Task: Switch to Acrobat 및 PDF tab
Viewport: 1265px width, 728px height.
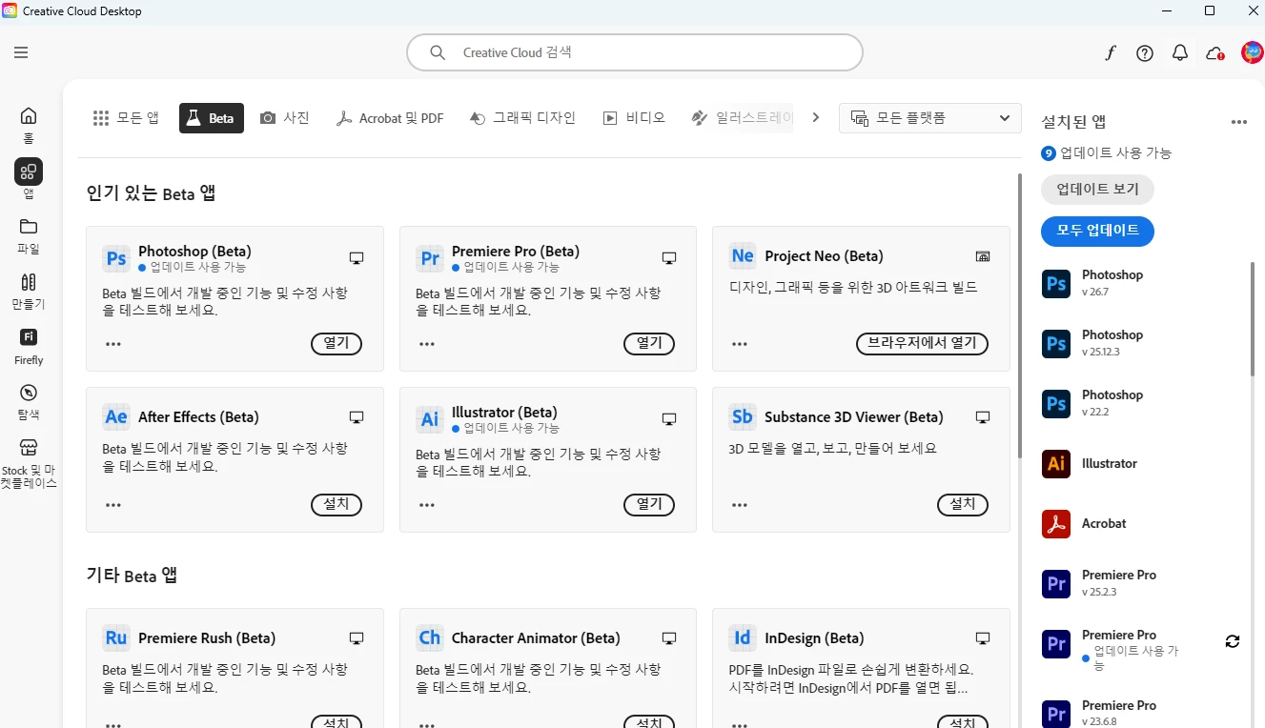Action: point(390,118)
